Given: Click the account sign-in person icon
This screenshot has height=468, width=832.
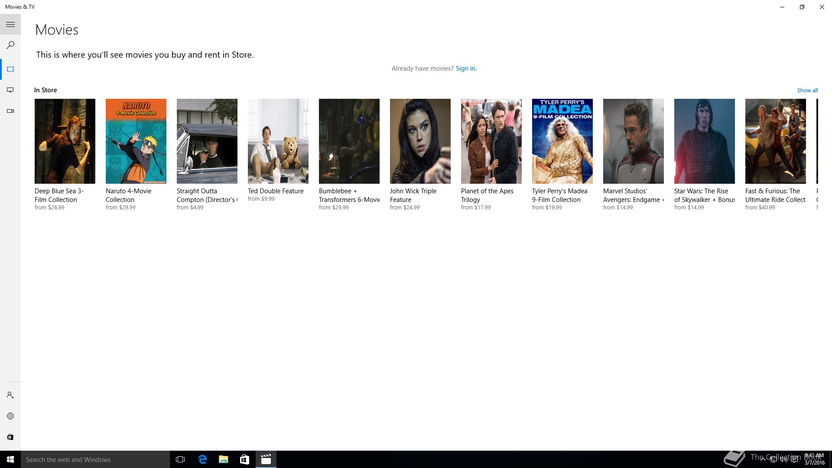Looking at the screenshot, I should [x=10, y=395].
